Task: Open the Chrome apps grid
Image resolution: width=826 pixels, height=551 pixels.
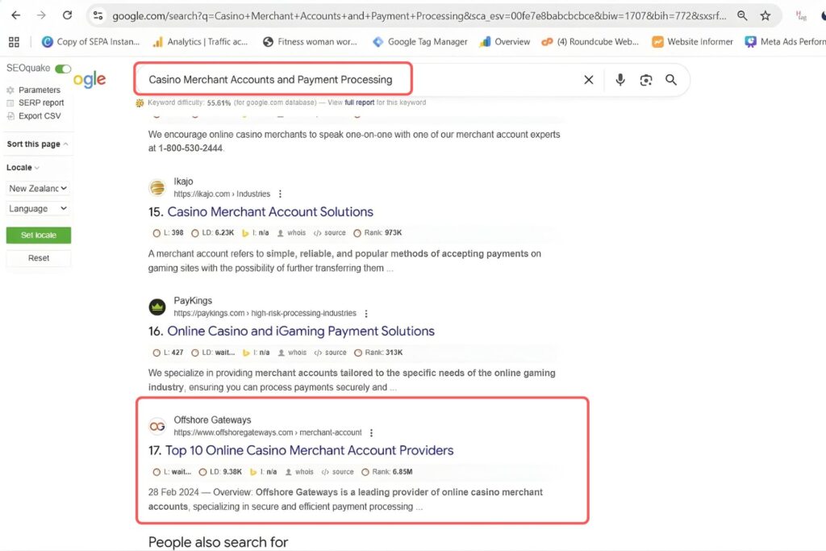Action: pyautogui.click(x=14, y=41)
